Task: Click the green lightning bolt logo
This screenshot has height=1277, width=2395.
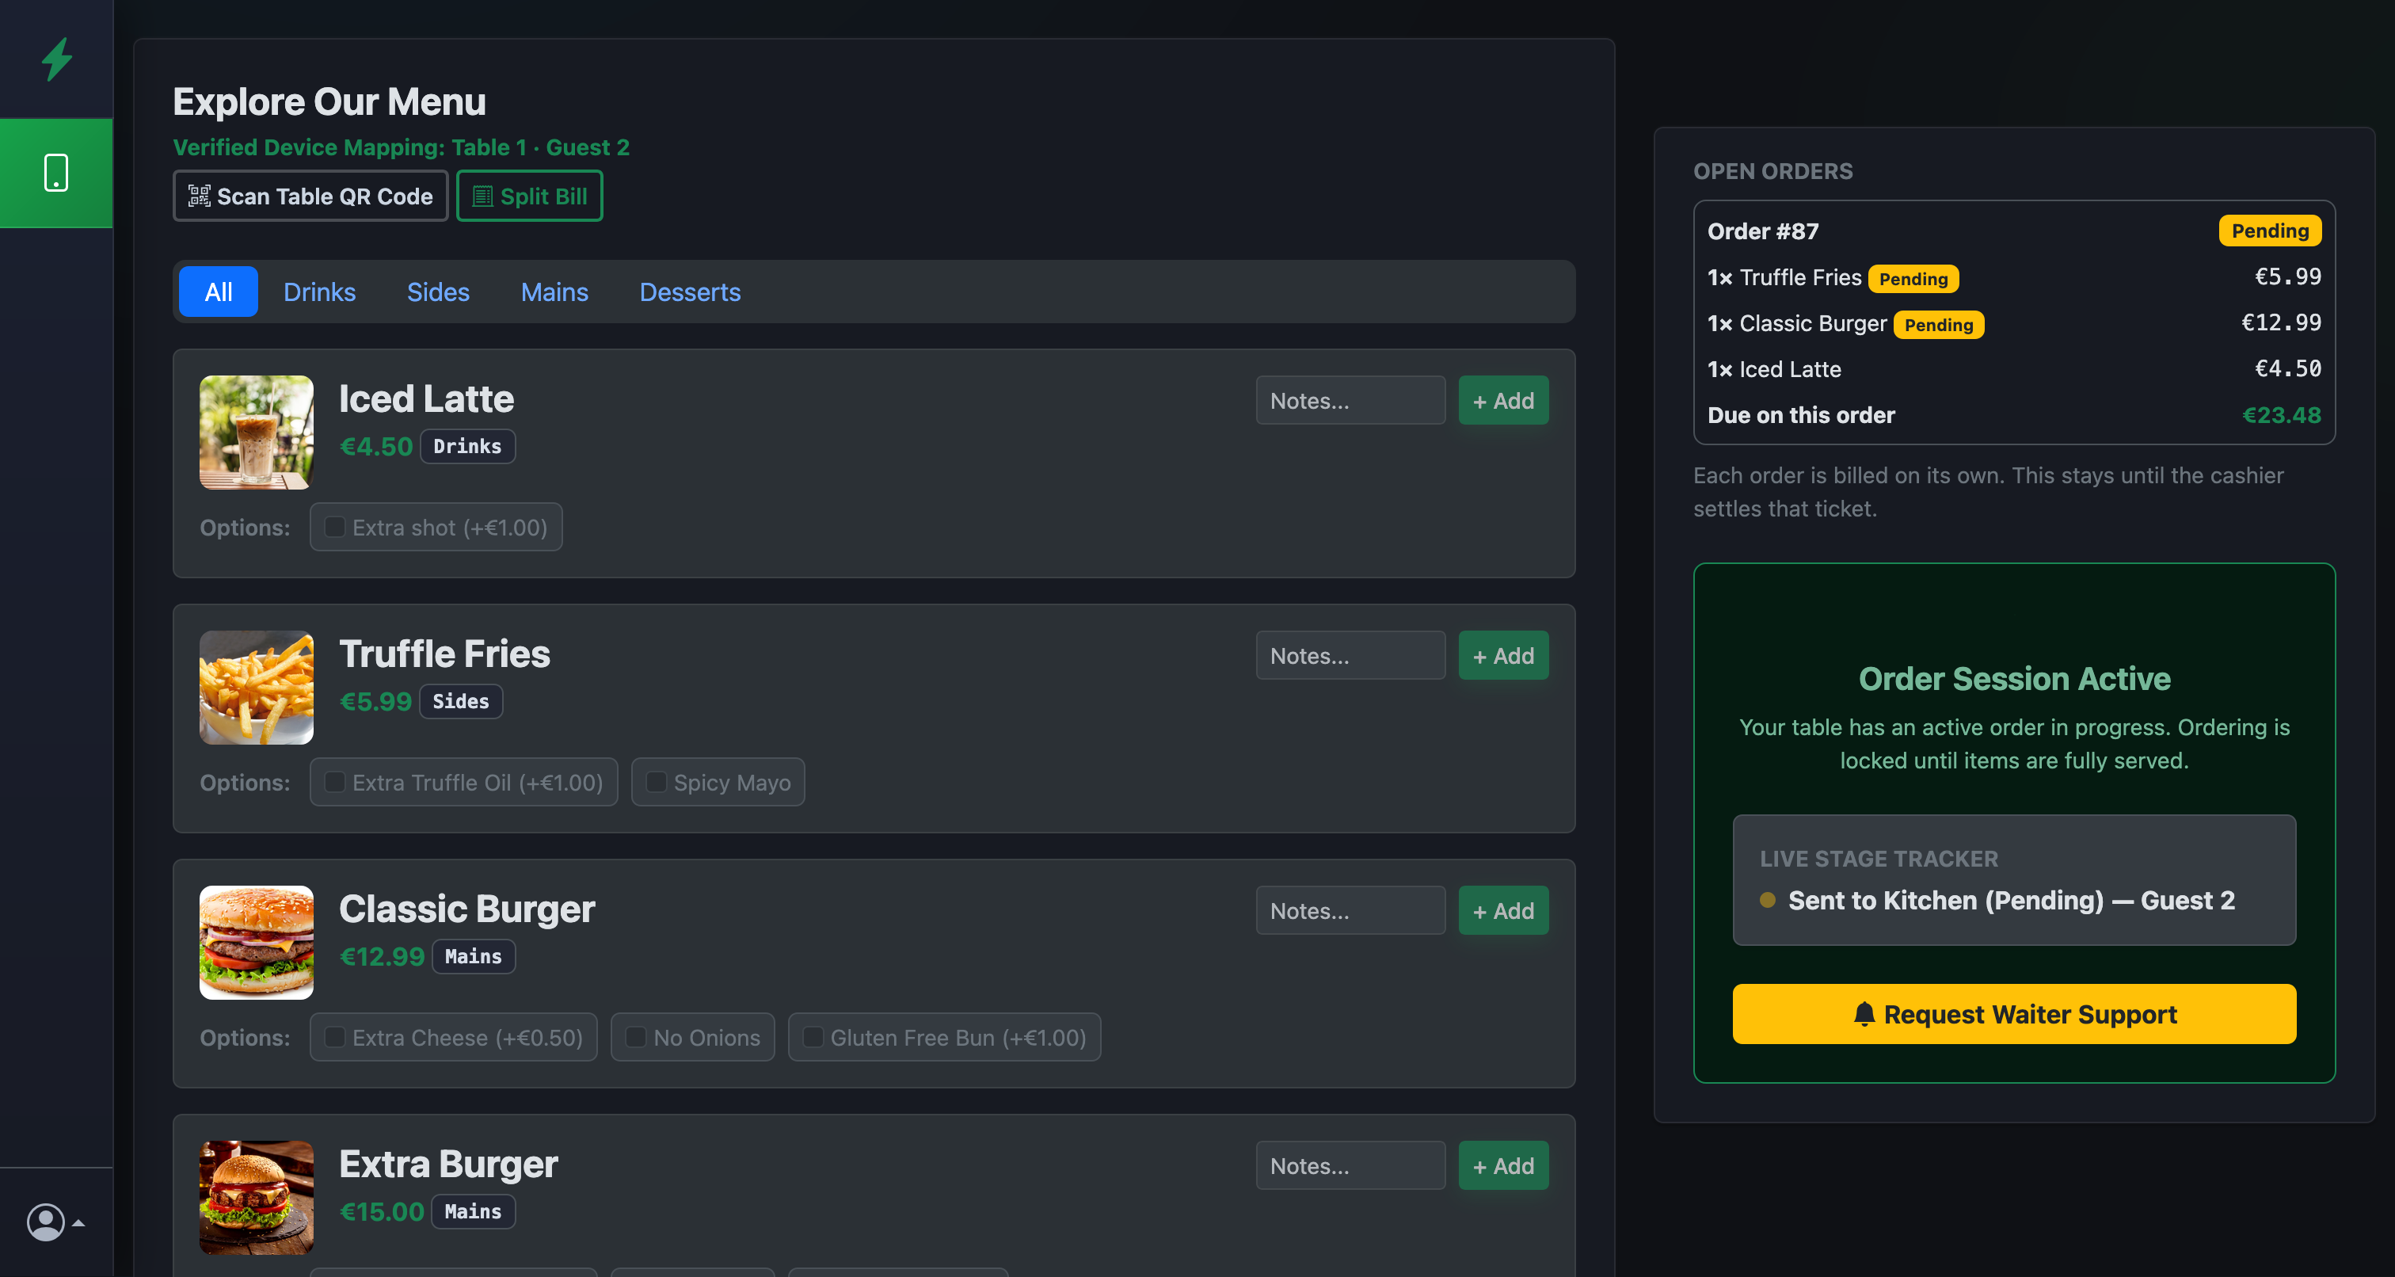Action: click(x=57, y=59)
